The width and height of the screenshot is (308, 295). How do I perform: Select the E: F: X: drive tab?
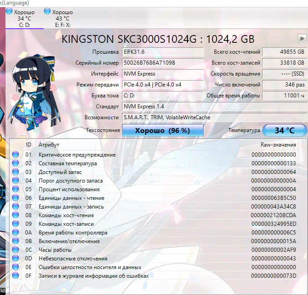[x=63, y=18]
